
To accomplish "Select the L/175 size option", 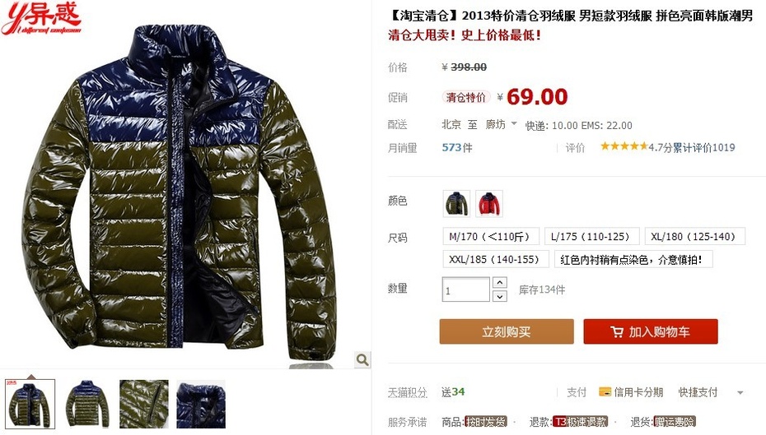I will click(591, 237).
